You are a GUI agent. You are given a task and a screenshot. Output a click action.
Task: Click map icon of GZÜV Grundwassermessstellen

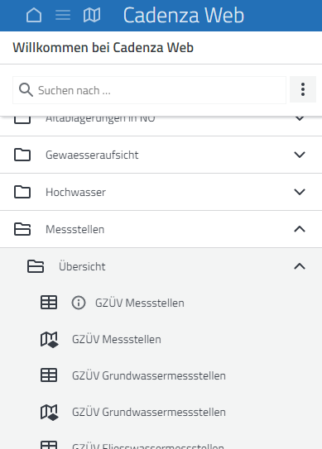[49, 413]
